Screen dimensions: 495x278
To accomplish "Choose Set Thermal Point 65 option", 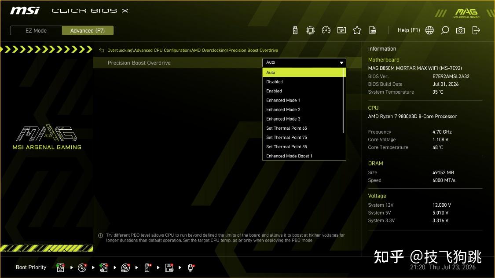I will pos(303,128).
